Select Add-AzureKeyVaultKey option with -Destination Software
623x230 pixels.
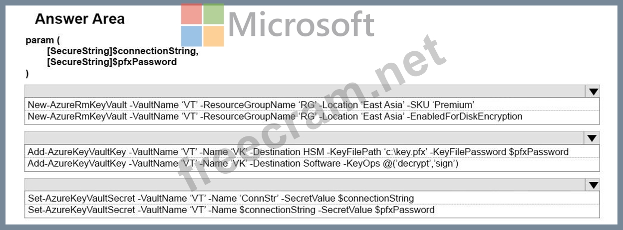click(312, 164)
